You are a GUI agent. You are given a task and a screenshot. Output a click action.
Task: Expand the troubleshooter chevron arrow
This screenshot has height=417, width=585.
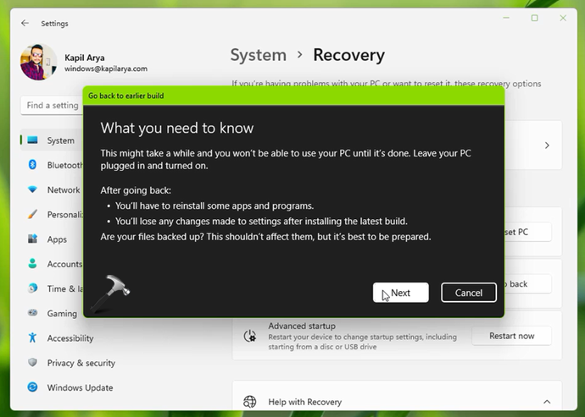click(x=547, y=145)
